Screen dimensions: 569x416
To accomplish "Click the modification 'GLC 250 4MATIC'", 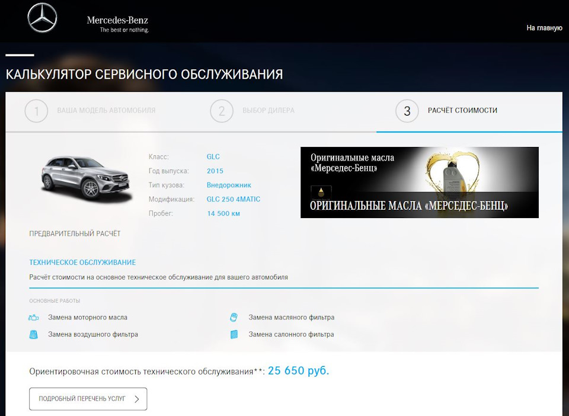I will coord(234,199).
